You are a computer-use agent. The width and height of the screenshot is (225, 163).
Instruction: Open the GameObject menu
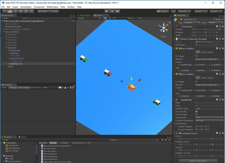(26, 7)
